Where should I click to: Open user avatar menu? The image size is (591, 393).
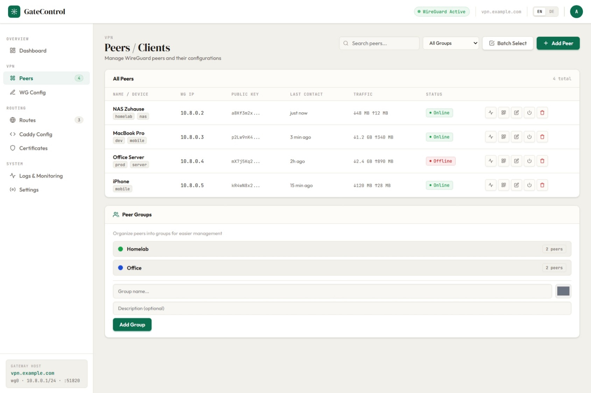pos(576,12)
